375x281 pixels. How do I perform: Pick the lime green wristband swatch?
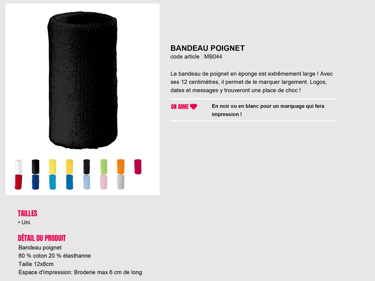tap(104, 167)
